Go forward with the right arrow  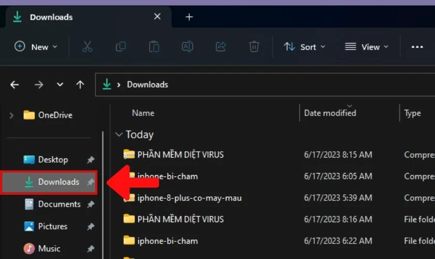[39, 84]
